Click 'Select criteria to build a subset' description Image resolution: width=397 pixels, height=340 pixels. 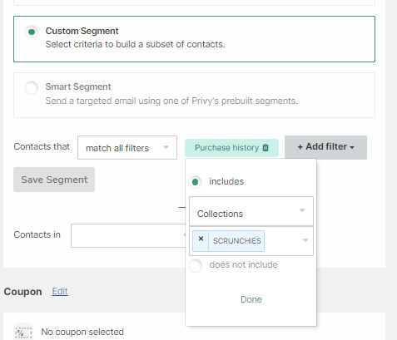click(x=135, y=44)
